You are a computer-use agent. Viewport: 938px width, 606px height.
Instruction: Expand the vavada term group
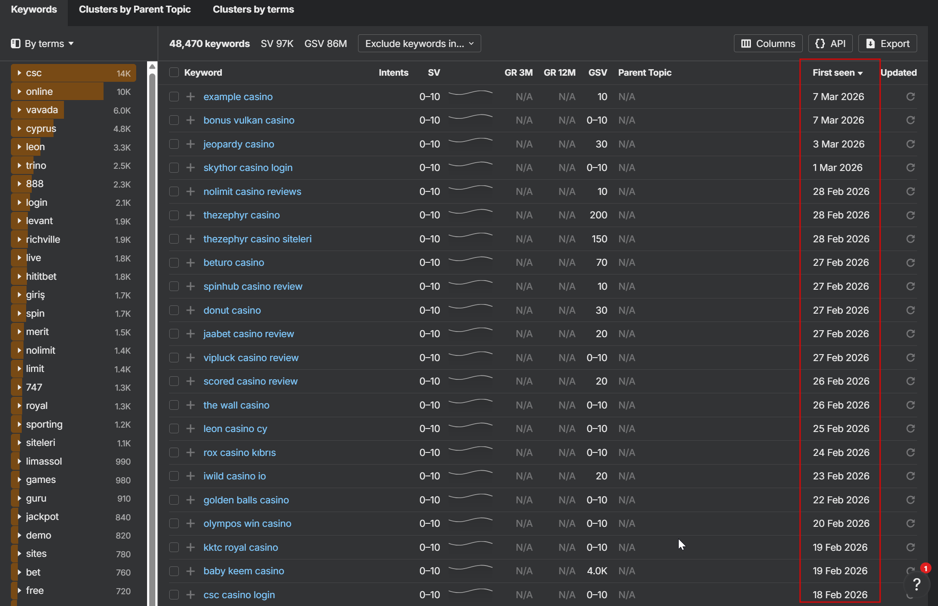(x=20, y=110)
